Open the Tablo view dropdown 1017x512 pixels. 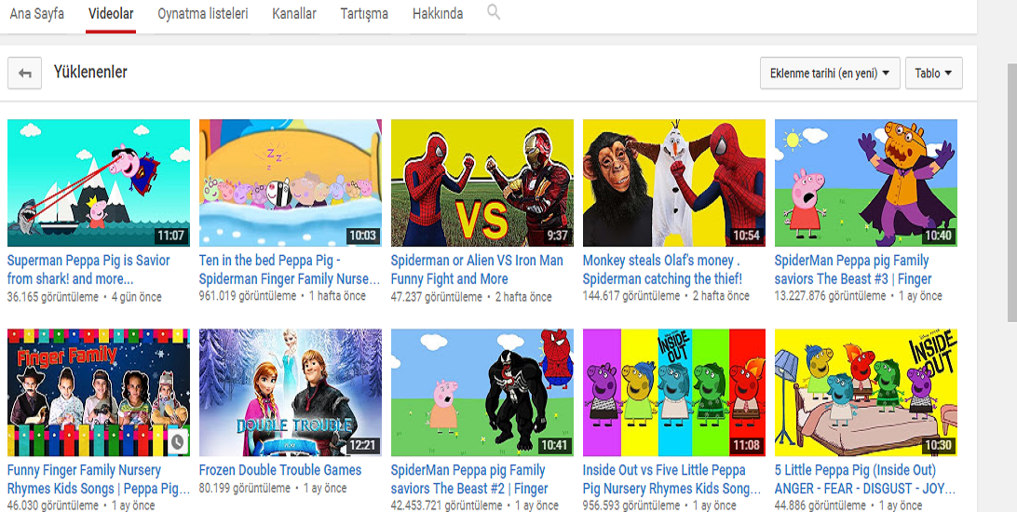point(934,74)
